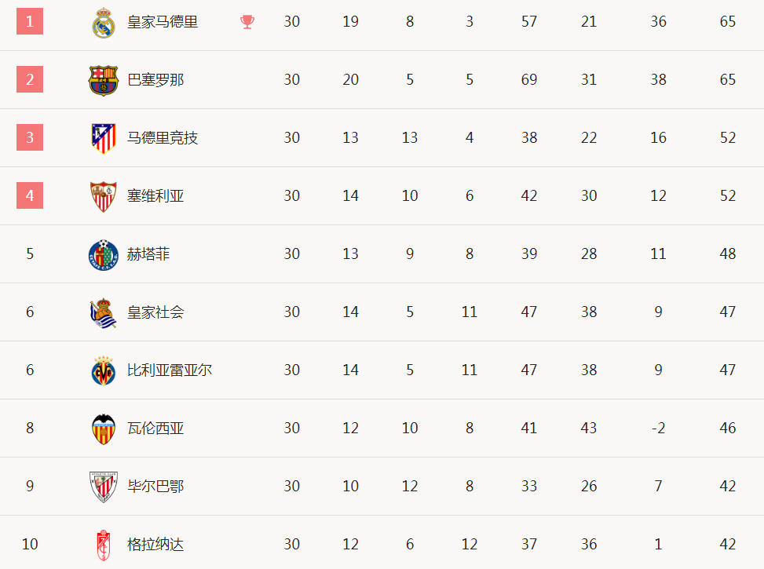Select the 塞维利亚 team name
The width and height of the screenshot is (764, 569).
click(155, 196)
